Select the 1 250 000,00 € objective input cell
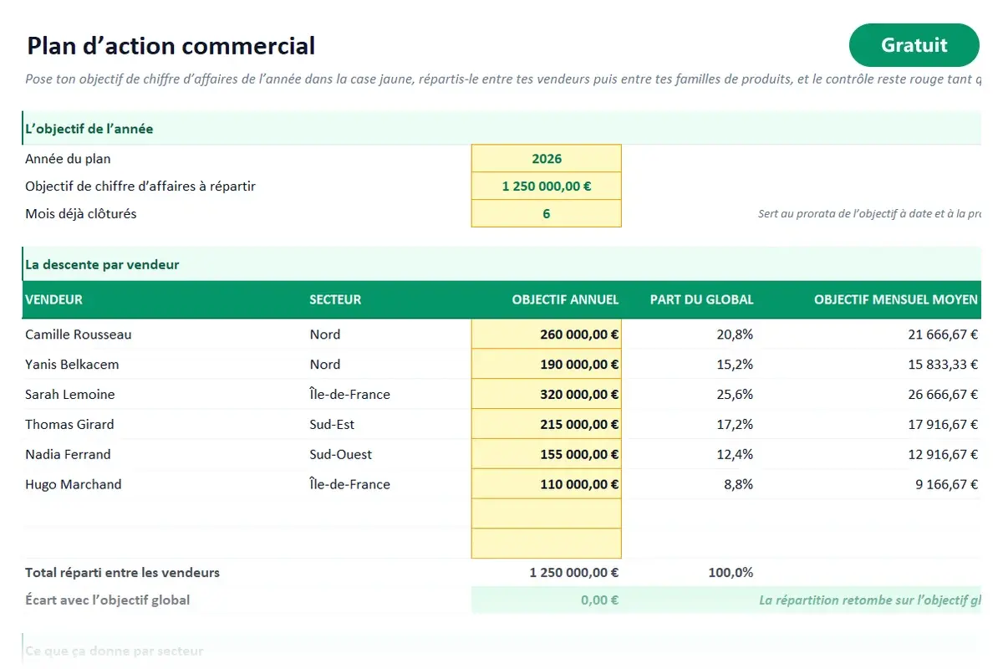 pyautogui.click(x=547, y=186)
